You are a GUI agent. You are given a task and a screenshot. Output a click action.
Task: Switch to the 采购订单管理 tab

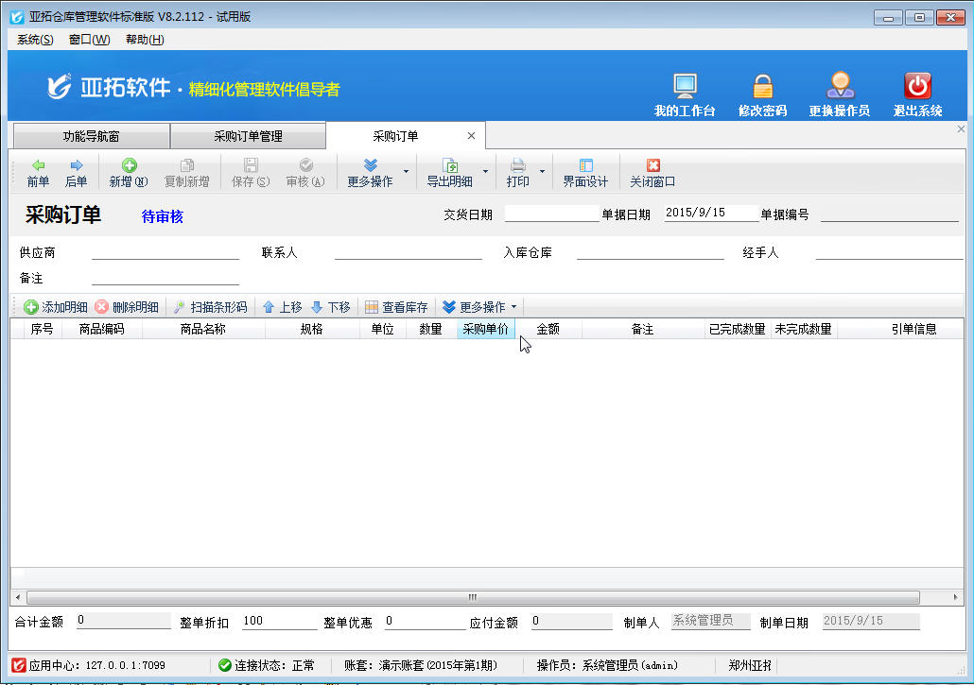248,136
